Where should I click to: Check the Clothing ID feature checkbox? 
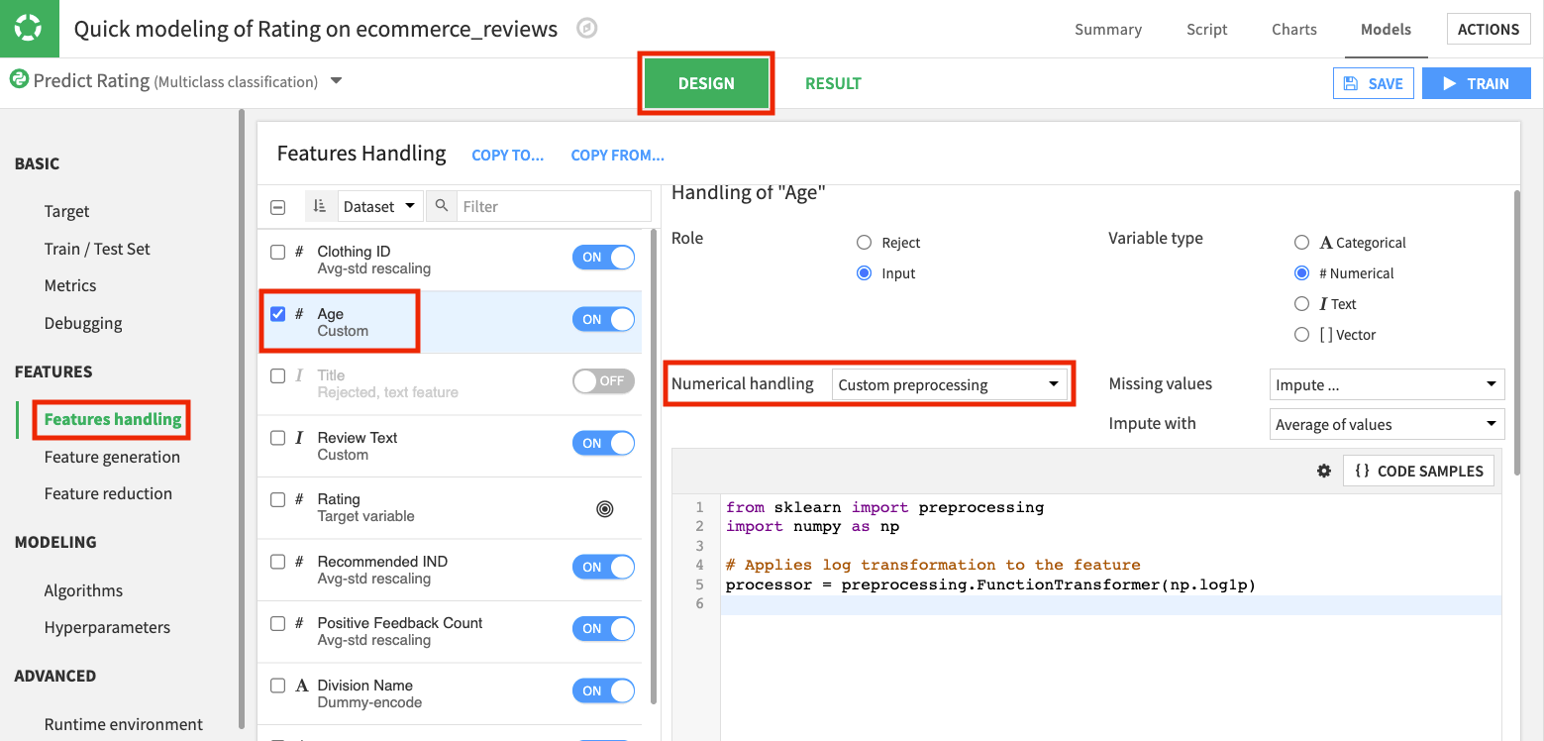click(x=278, y=252)
